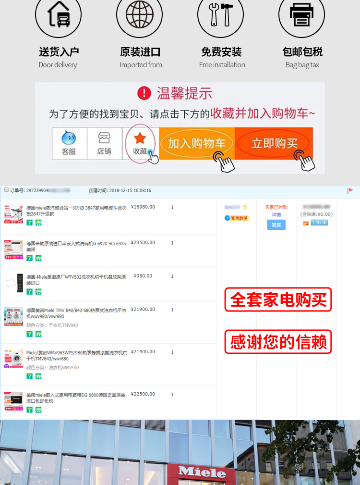
Task: Click the price ¥22500.00
Action: (x=143, y=394)
